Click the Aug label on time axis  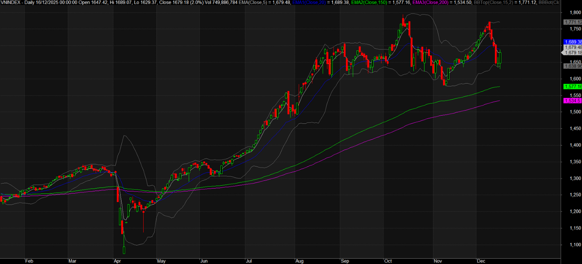pos(299,260)
